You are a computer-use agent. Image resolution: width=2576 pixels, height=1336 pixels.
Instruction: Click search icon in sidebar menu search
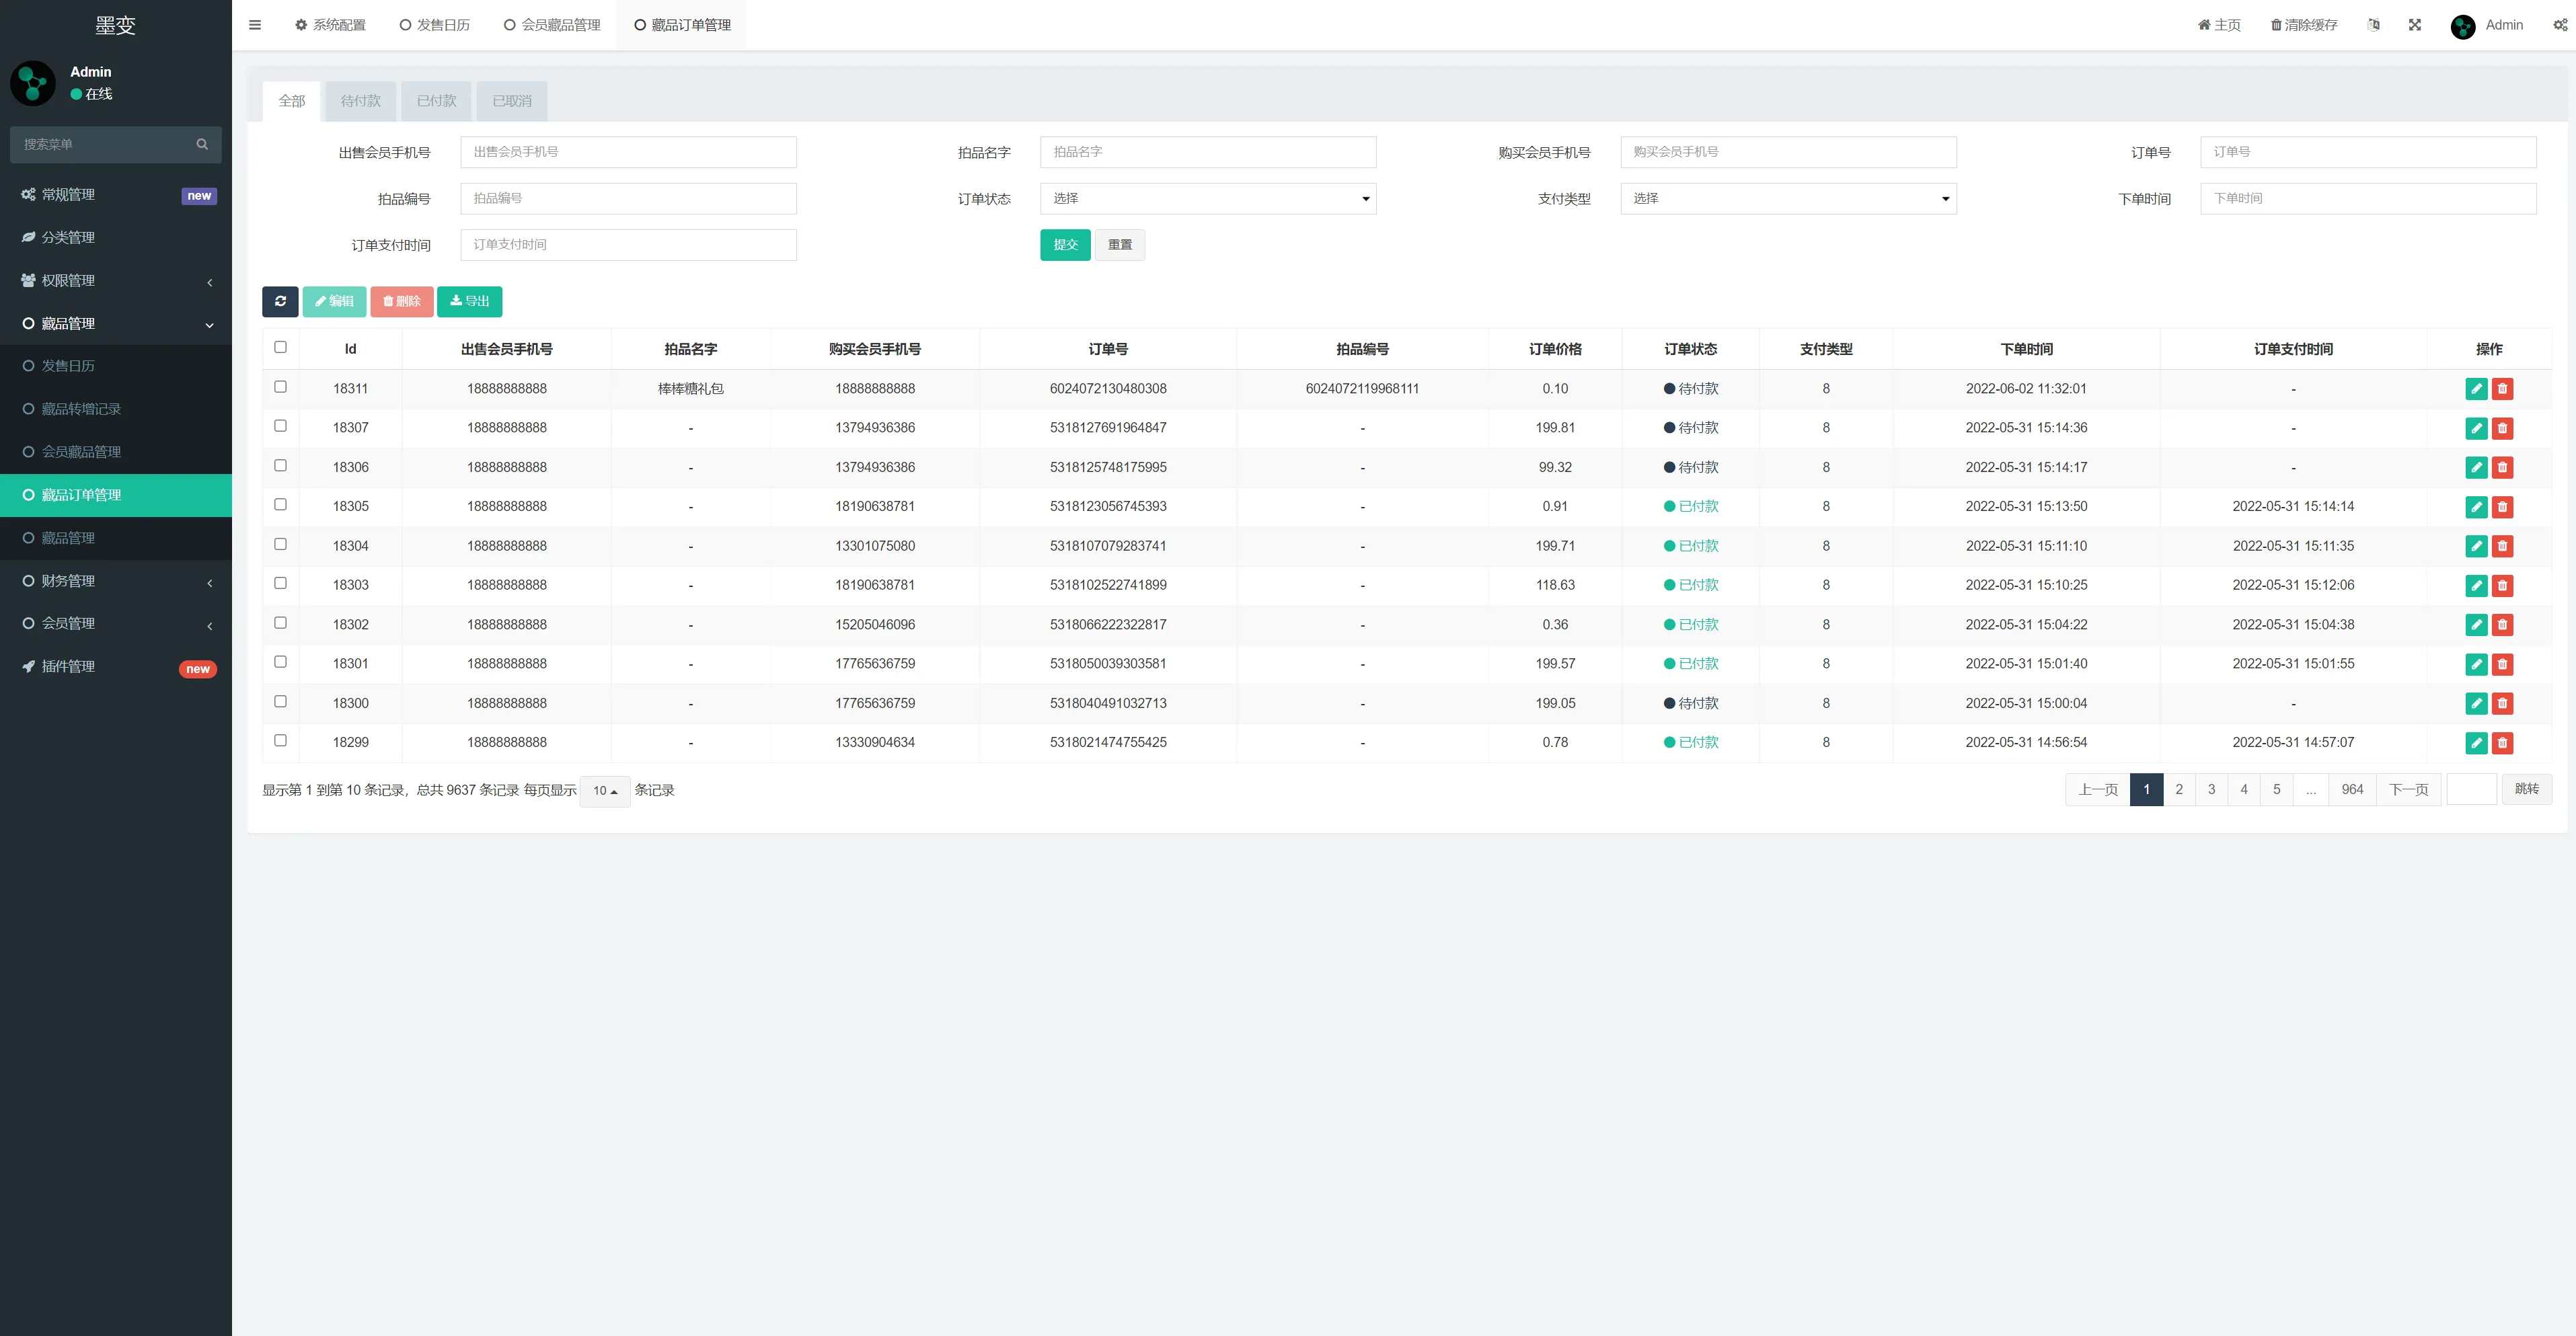tap(202, 144)
